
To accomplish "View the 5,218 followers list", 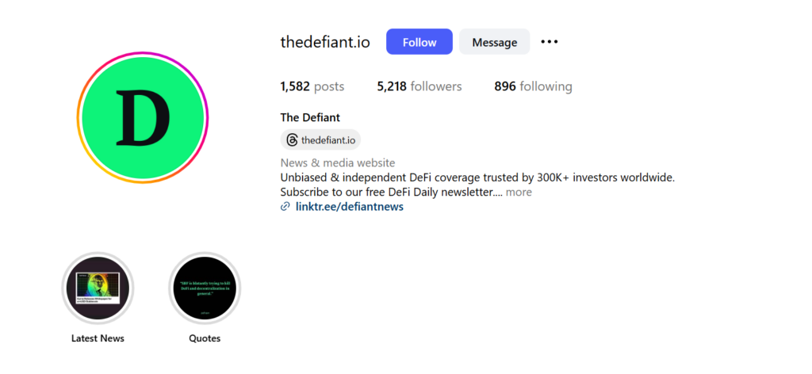I will 419,86.
